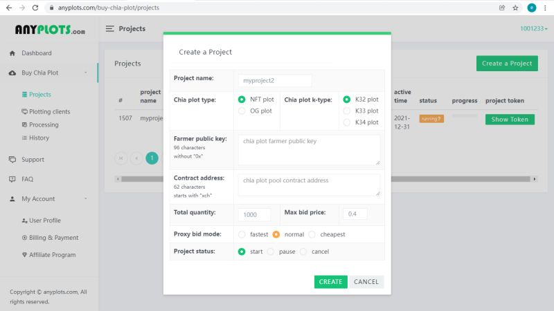Open the 1001233 account dropdown
Image resolution: width=554 pixels, height=311 pixels.
point(533,28)
